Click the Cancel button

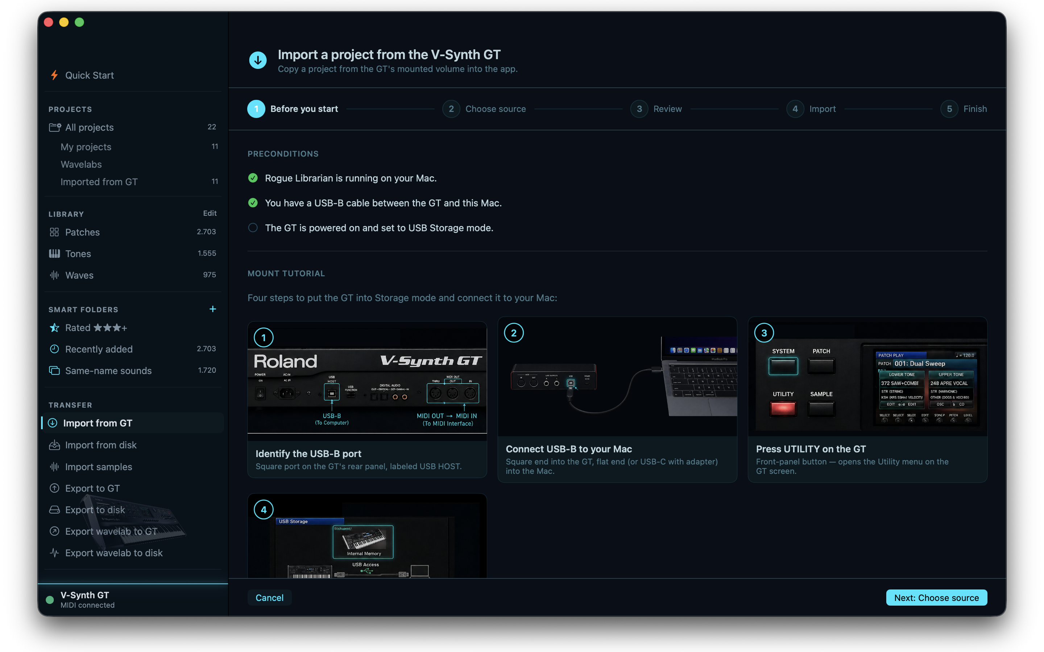(x=270, y=597)
